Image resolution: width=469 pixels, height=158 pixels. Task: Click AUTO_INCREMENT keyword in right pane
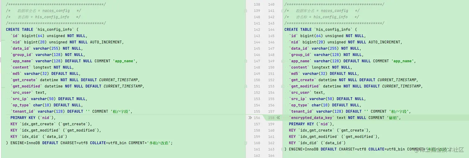point(385,42)
